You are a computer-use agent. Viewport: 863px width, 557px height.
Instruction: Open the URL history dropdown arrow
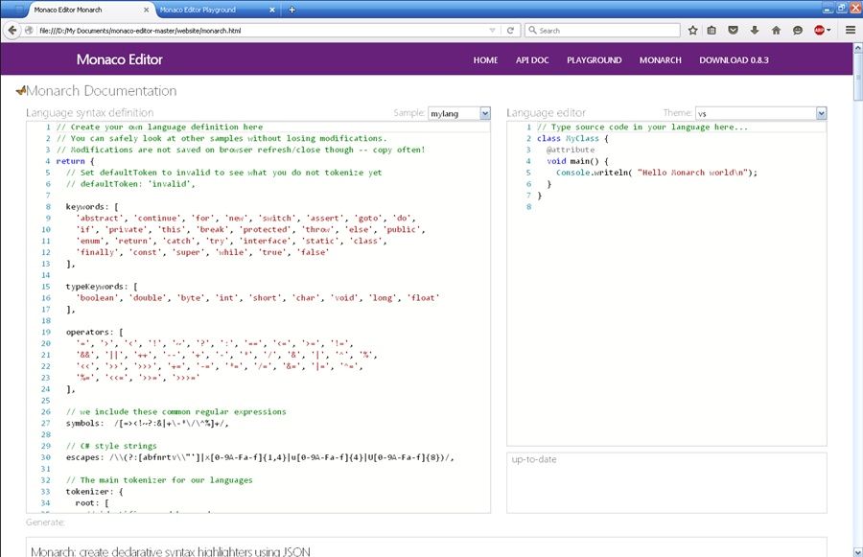pos(492,31)
